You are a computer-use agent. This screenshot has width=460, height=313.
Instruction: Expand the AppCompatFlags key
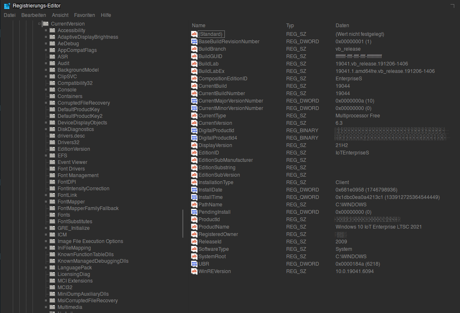coord(46,50)
